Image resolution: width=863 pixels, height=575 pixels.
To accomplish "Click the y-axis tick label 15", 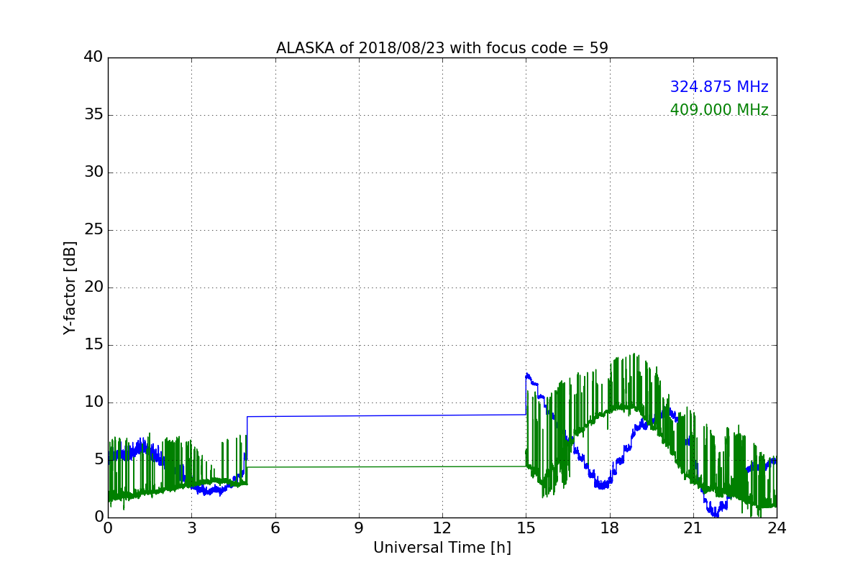I will tap(93, 345).
